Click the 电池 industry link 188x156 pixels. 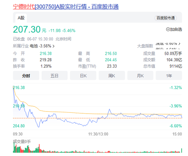click(34, 46)
